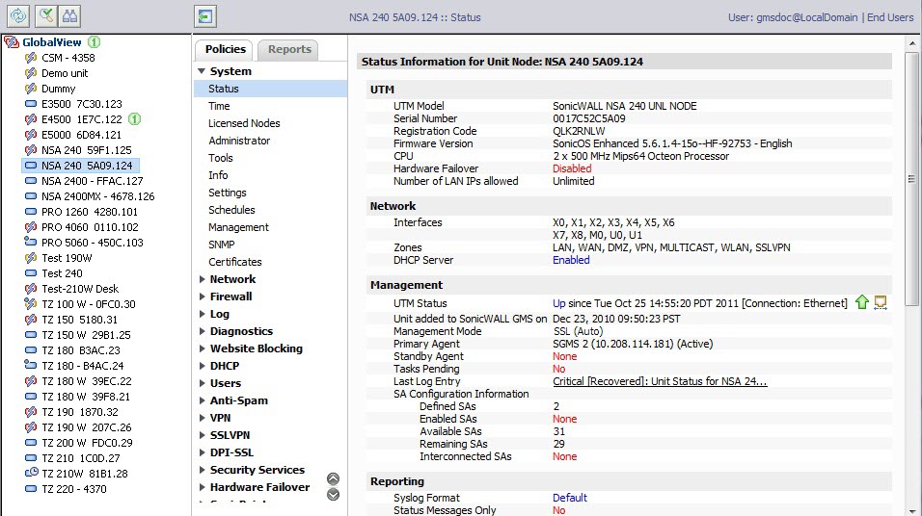
Task: Click the policy list scroll up round button
Action: (333, 479)
